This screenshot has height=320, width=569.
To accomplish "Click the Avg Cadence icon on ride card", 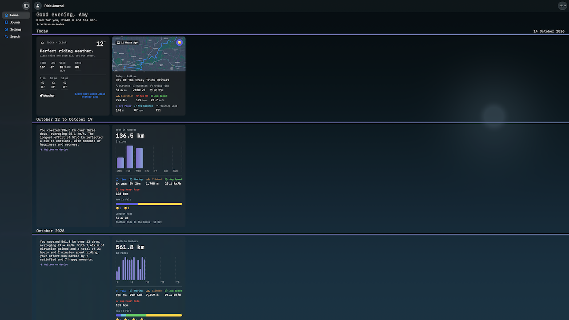I will pos(136,106).
